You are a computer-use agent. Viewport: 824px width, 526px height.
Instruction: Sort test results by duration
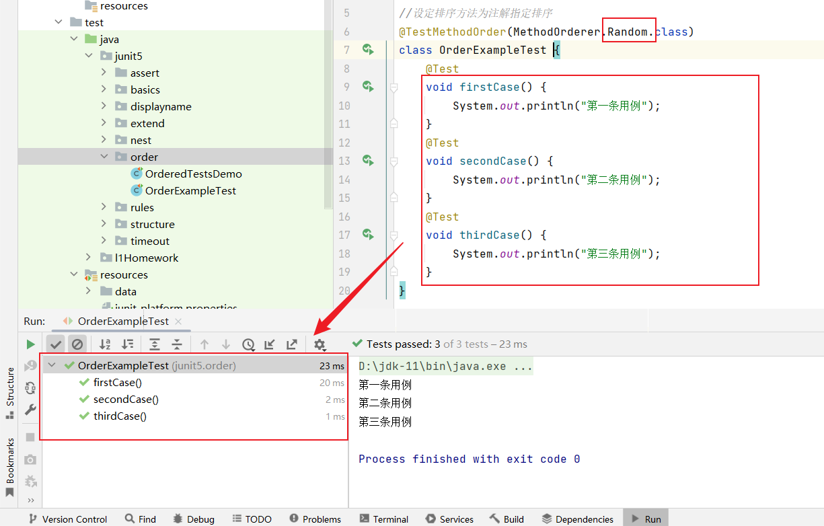(127, 344)
